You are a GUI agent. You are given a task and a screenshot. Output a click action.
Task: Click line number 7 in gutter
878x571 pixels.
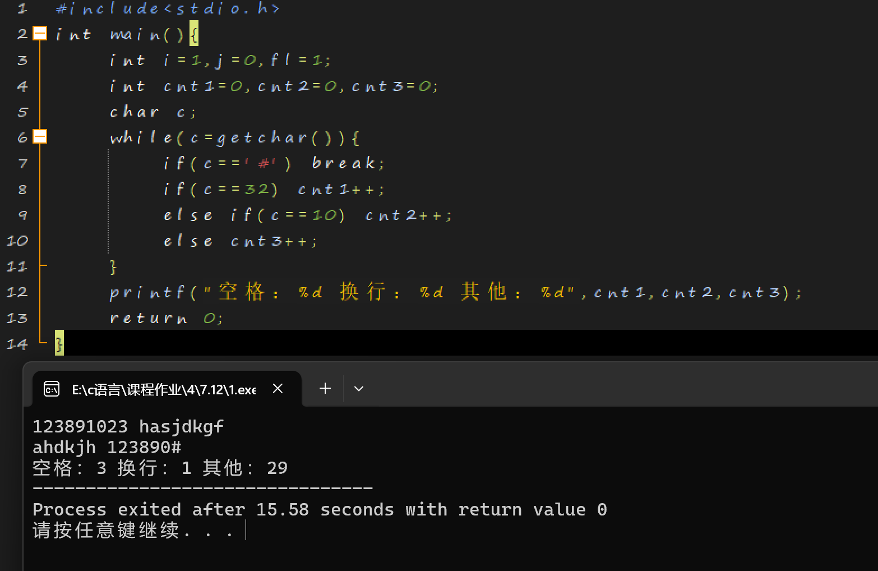point(22,163)
